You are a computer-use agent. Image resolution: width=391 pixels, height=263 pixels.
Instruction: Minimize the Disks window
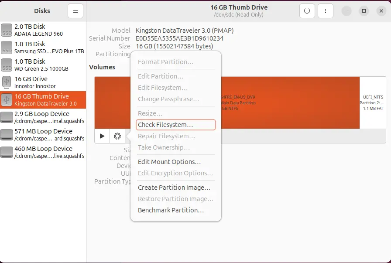coord(346,11)
